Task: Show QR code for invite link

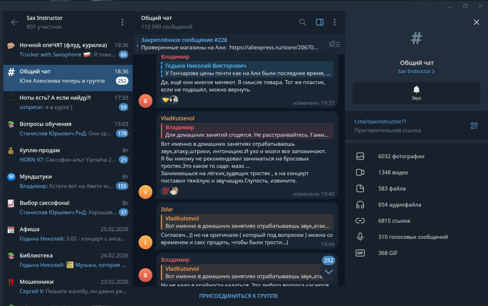Action: (x=474, y=126)
